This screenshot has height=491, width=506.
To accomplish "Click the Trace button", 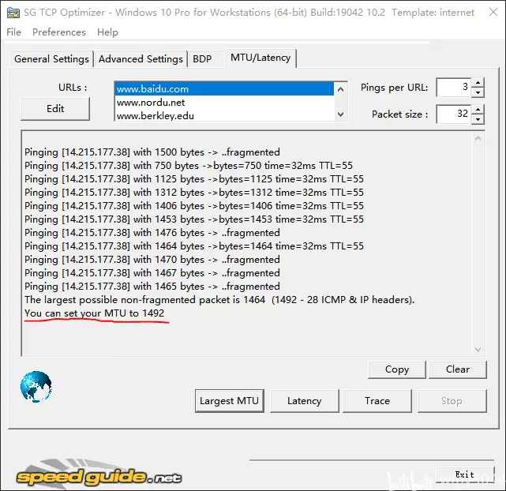I will click(x=377, y=401).
